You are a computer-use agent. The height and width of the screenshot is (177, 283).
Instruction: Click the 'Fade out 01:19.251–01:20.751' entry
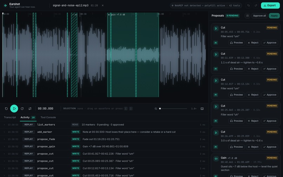pyautogui.click(x=101, y=139)
